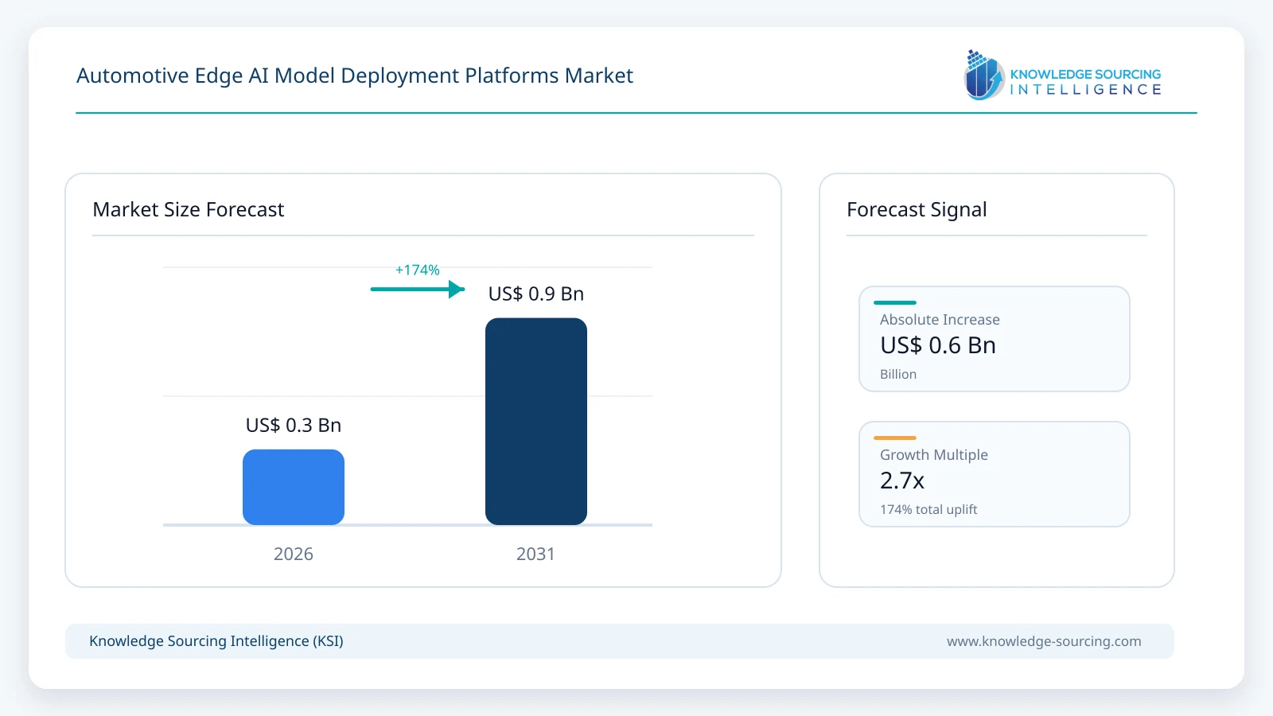
Task: Select the '2.7x' growth value
Action: pyautogui.click(x=902, y=481)
